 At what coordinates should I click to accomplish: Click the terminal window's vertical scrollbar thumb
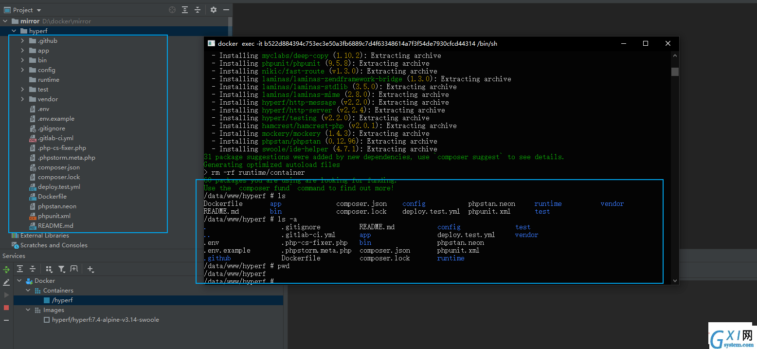[675, 72]
